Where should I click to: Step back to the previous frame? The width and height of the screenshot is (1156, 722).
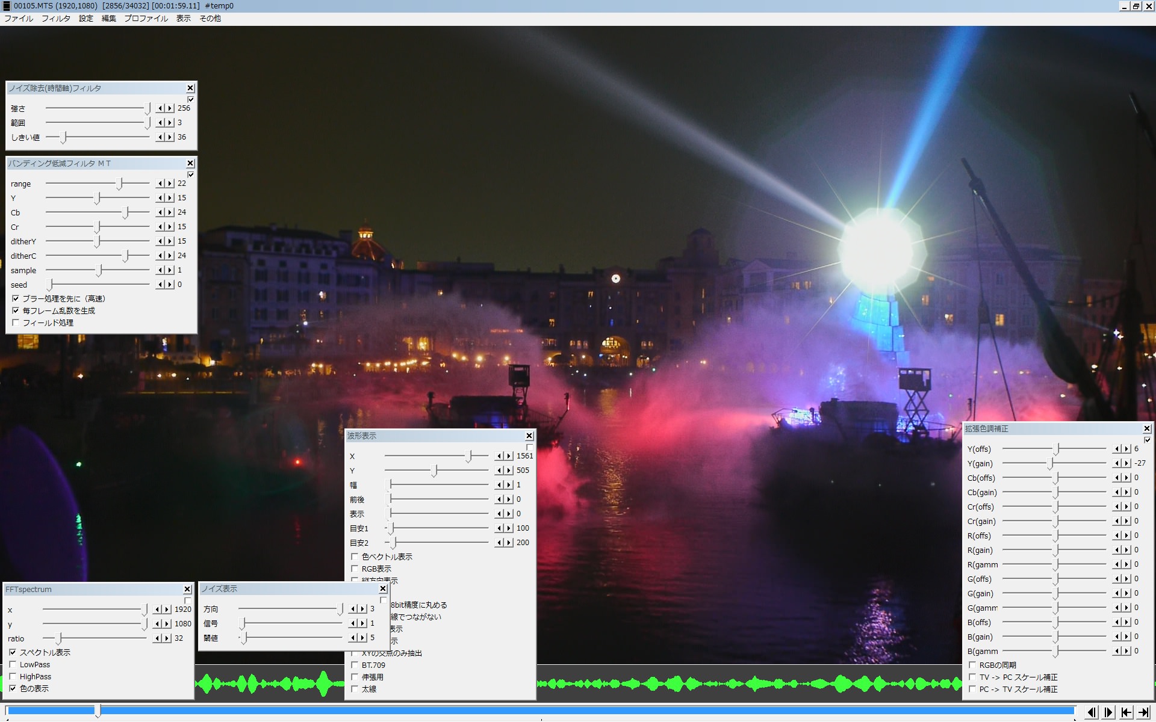point(1091,712)
